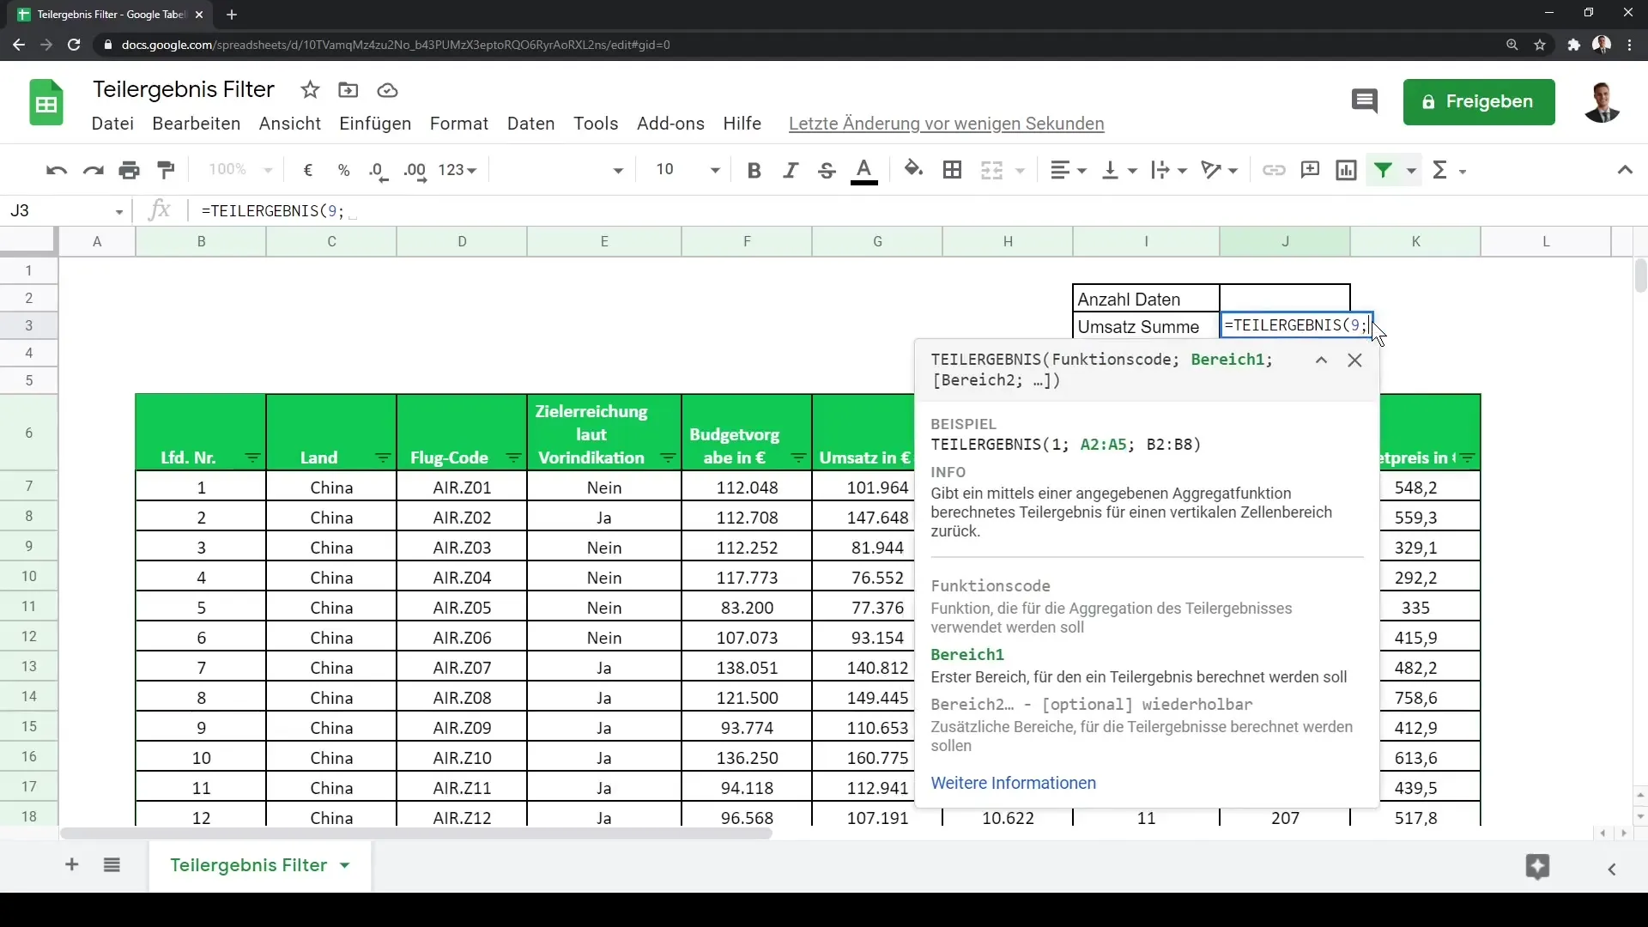Toggle strikethrough formatting
Image resolution: width=1648 pixels, height=927 pixels.
tap(827, 170)
